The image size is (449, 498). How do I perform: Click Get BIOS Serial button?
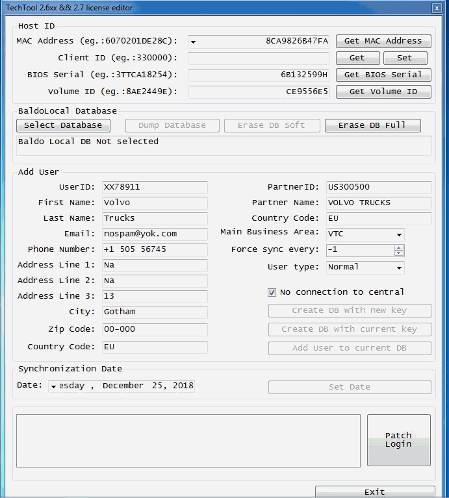pos(383,75)
